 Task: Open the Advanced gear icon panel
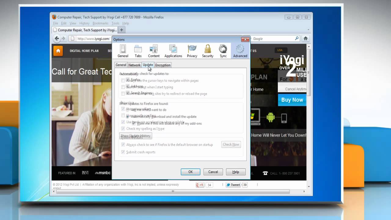pyautogui.click(x=240, y=51)
